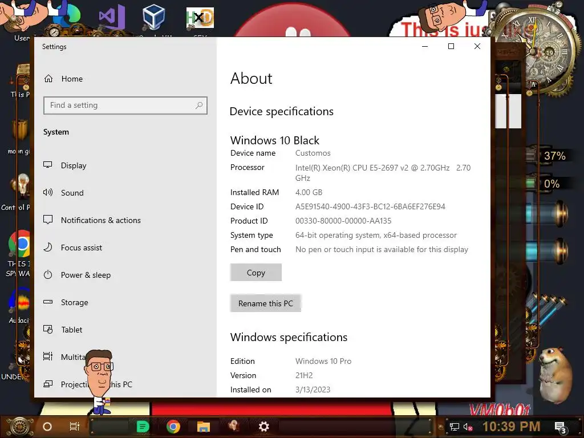Click the network tray icon

pos(455,427)
